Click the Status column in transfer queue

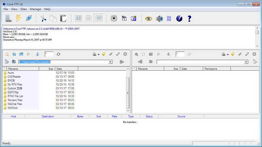click(x=149, y=116)
